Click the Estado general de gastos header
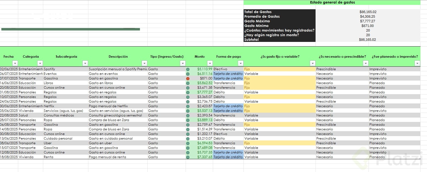427x172 pixels. point(332,2)
